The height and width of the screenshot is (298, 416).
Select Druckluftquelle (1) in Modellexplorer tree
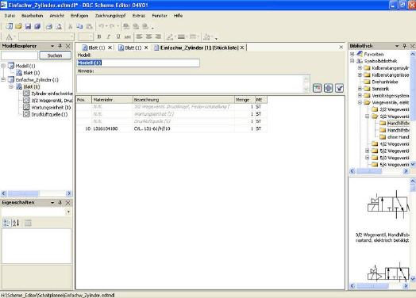click(49, 114)
